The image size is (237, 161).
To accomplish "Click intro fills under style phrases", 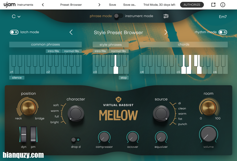I will pos(100,51).
